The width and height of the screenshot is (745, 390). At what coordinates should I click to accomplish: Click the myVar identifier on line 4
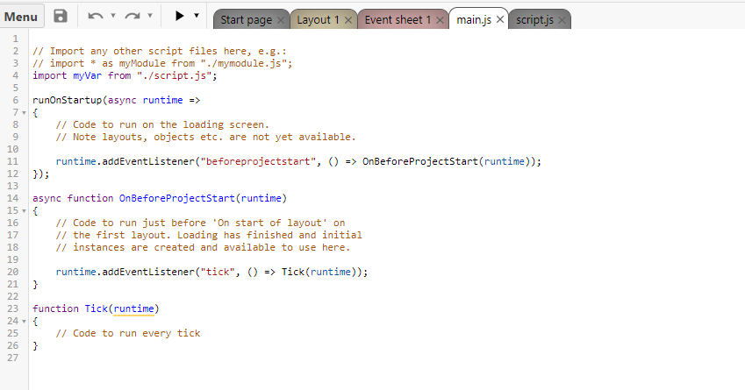click(88, 75)
